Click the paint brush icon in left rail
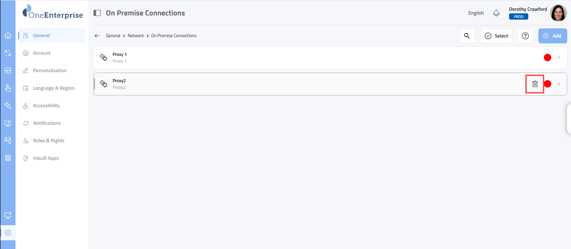Screen dimensions: 571x249 pyautogui.click(x=8, y=106)
